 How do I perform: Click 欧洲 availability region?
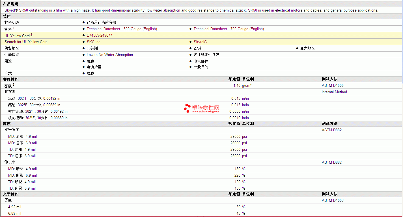tap(197, 48)
